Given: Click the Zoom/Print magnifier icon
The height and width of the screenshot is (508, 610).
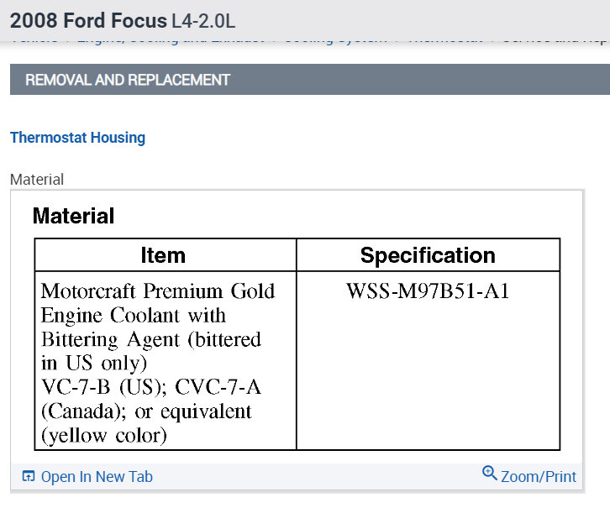Looking at the screenshot, I should tap(490, 474).
